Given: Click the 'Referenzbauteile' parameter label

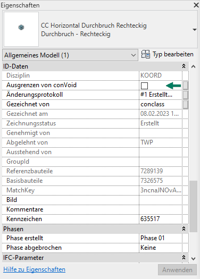Looking at the screenshot, I should coord(30,171).
